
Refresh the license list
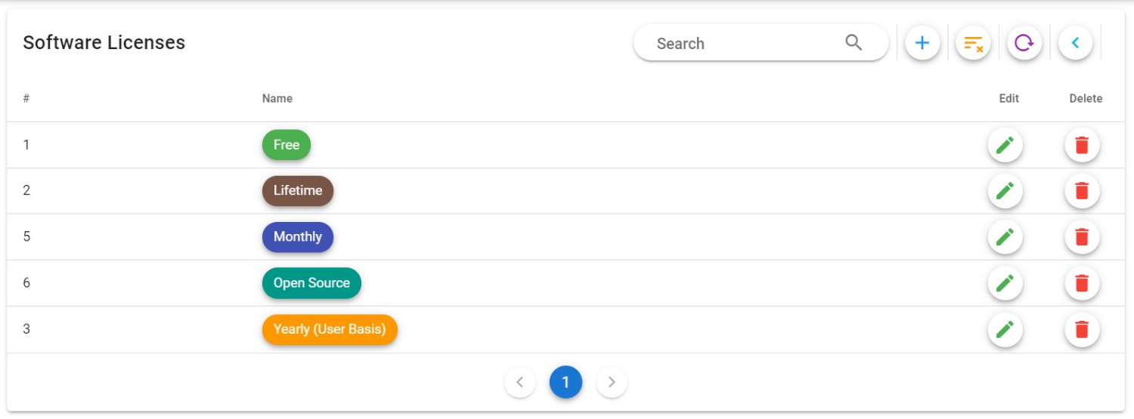click(x=1024, y=43)
